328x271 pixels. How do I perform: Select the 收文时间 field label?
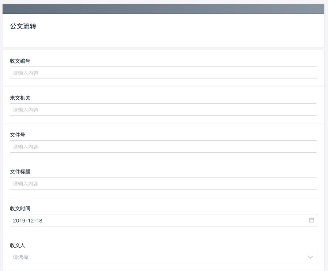pyautogui.click(x=20, y=209)
